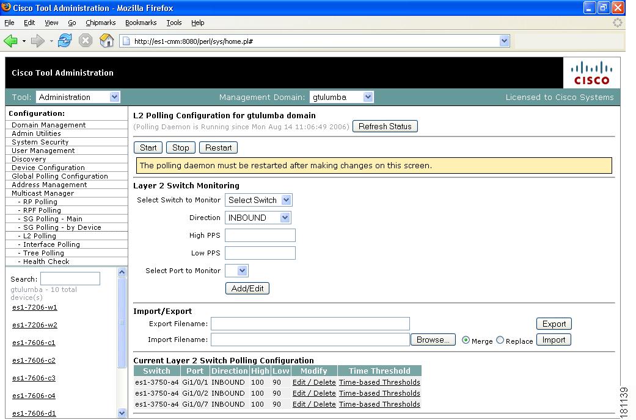Open the Forward history dropdown arrow
This screenshot has height=420, width=636.
click(x=51, y=41)
